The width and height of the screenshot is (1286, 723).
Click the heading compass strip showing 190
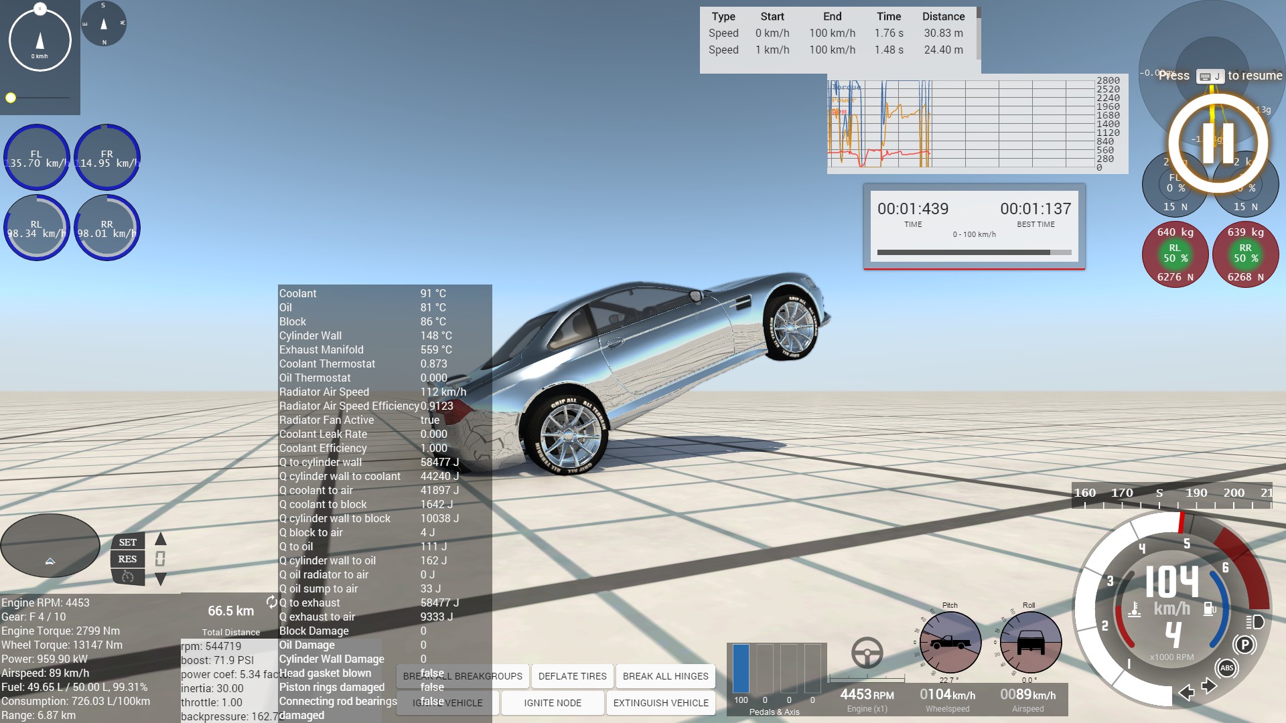pos(1172,495)
